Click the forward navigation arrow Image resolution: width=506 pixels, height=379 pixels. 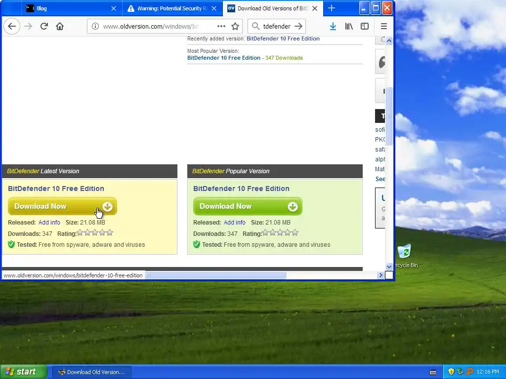point(28,27)
